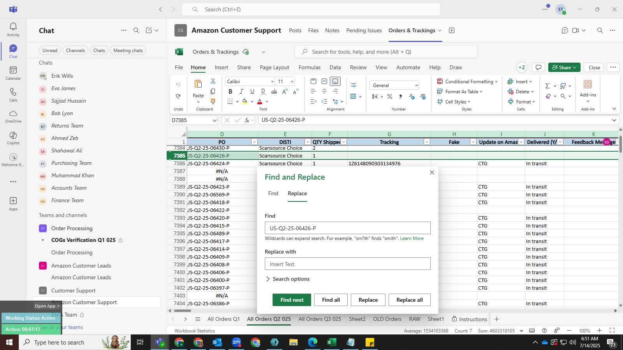Image resolution: width=623 pixels, height=350 pixels.
Task: Open Calendar in the Teams sidebar
Action: point(13,73)
